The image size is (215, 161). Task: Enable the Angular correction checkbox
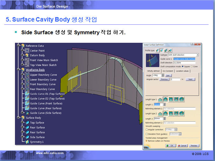(x=146, y=129)
